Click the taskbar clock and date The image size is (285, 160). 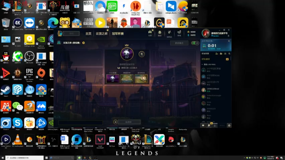(271, 158)
